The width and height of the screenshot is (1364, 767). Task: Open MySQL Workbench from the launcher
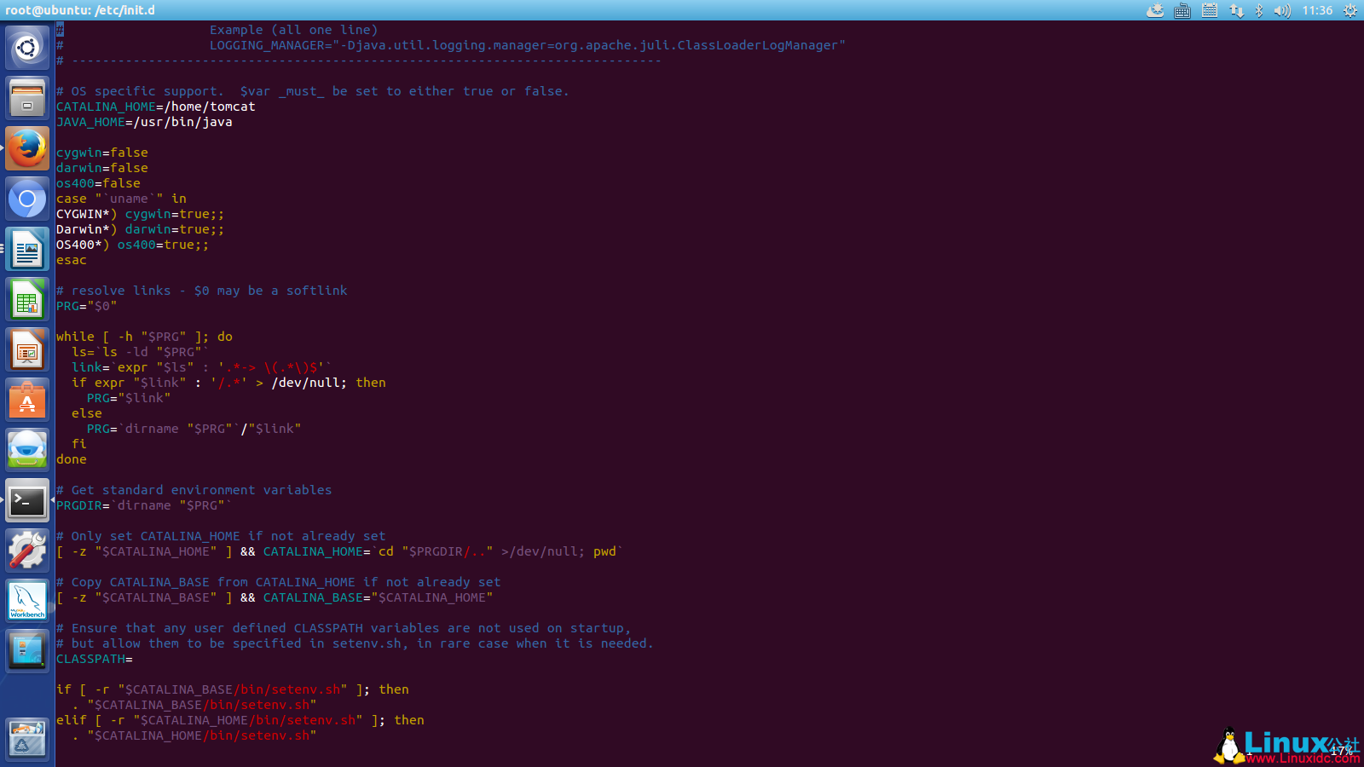pos(27,600)
